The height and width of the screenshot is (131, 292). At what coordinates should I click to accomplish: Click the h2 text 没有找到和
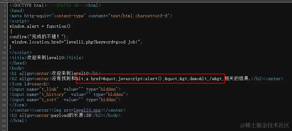64,79
